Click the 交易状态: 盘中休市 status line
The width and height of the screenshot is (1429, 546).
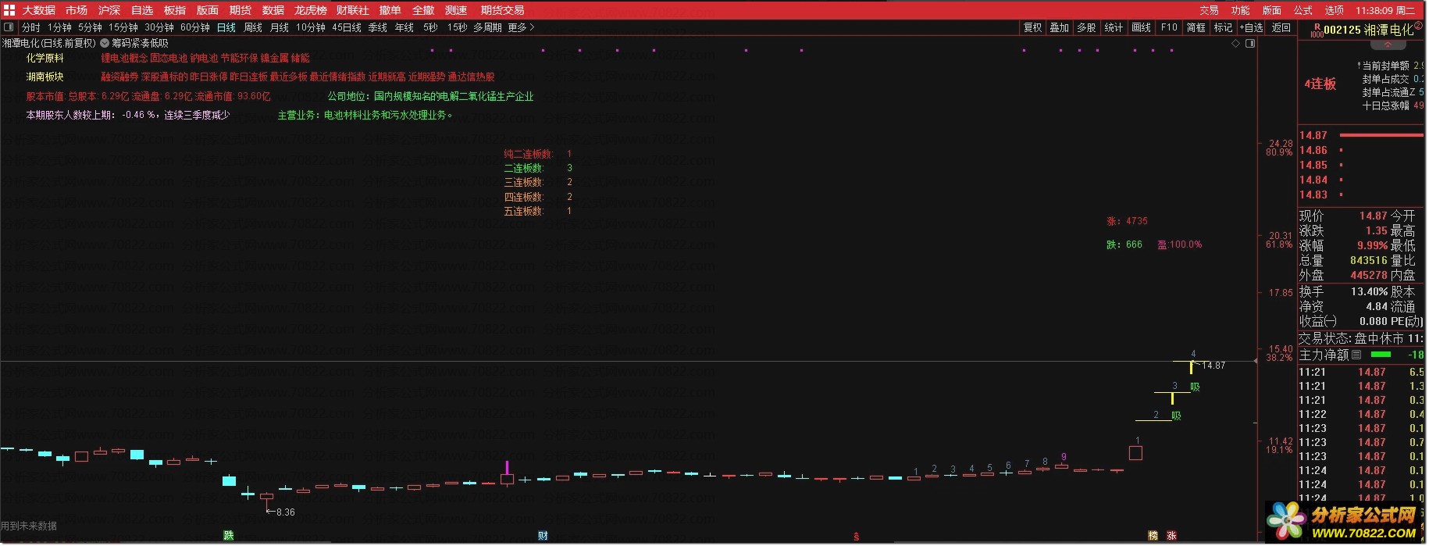click(1361, 338)
